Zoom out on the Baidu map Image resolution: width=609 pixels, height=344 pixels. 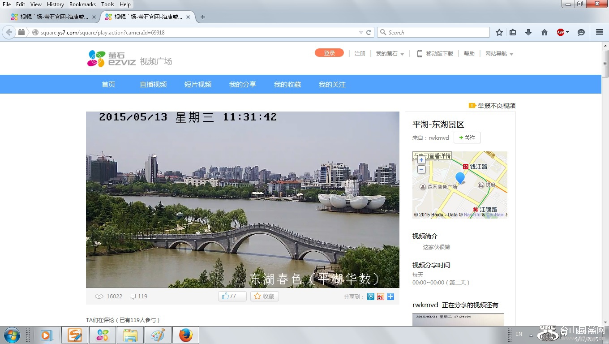click(421, 169)
